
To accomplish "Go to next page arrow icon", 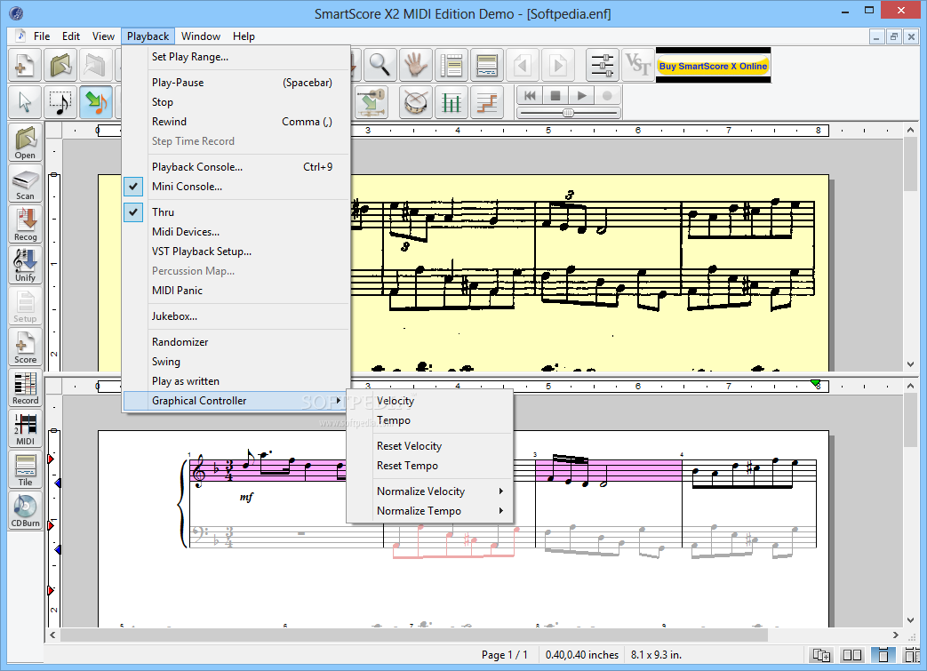I will coord(558,65).
